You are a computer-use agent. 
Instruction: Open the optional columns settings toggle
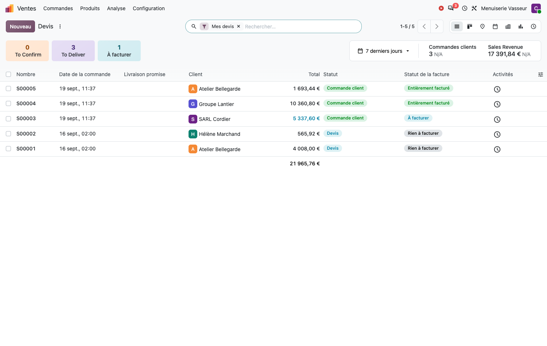[540, 74]
